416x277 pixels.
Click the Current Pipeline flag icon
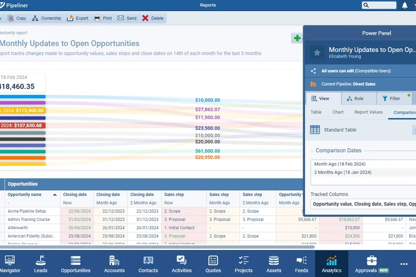pos(314,84)
